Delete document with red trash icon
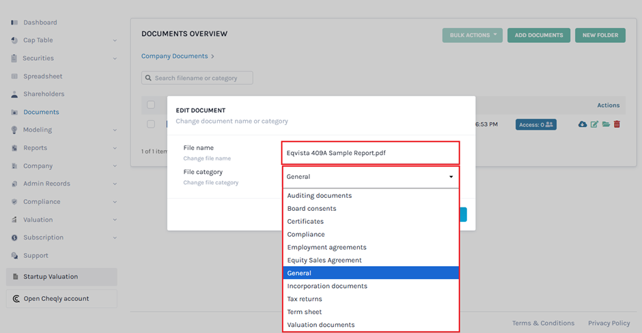642x333 pixels. 617,124
